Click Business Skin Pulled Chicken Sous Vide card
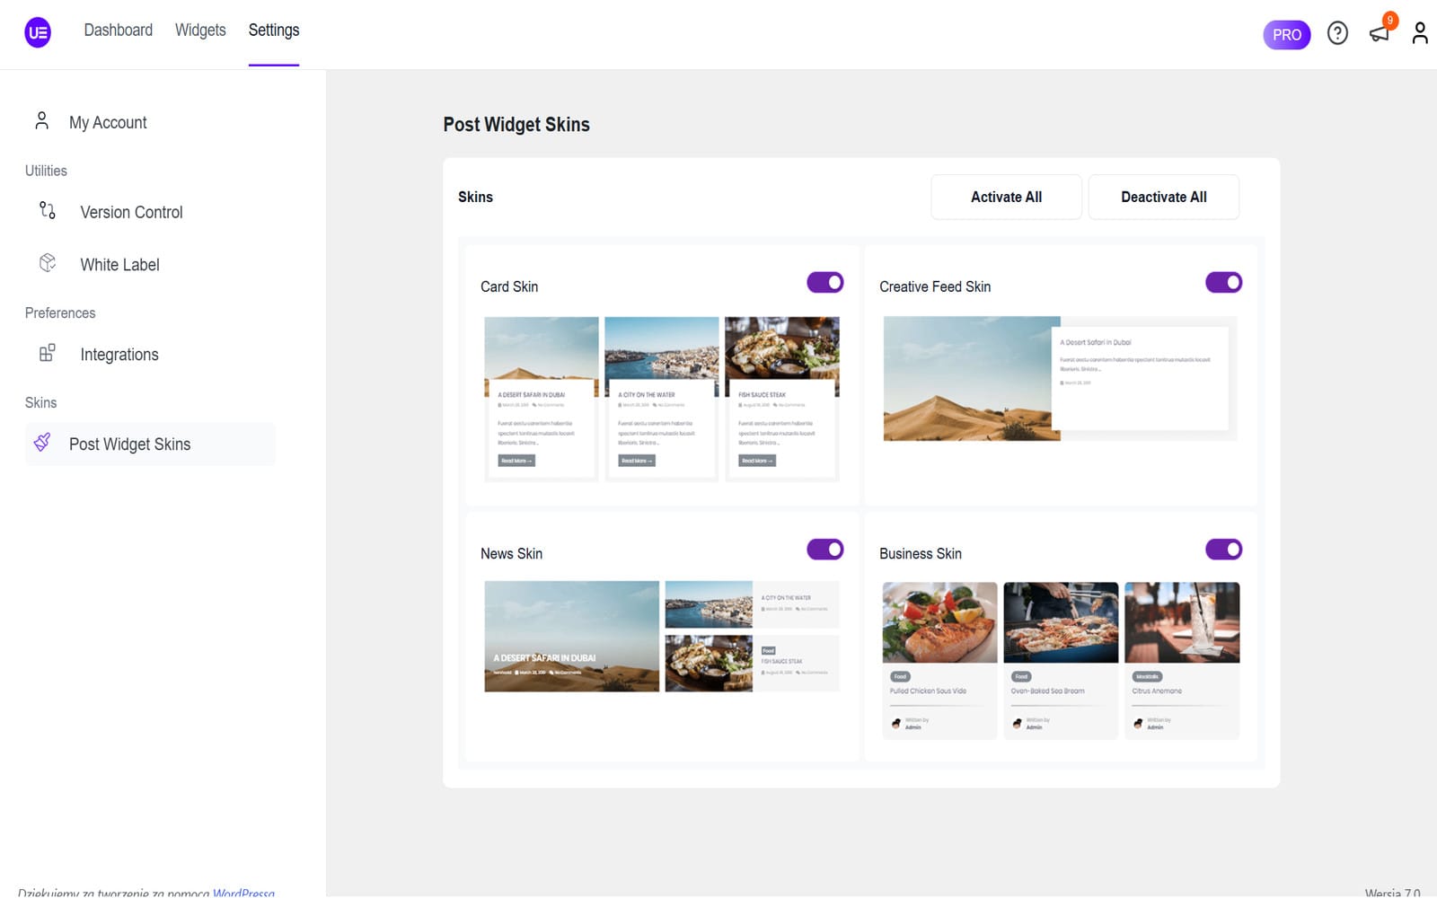The image size is (1437, 898). (939, 660)
